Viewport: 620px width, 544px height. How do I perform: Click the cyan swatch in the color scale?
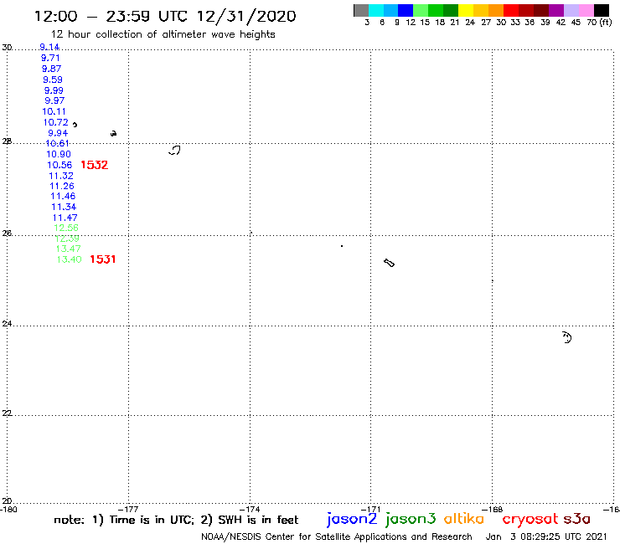tap(376, 10)
